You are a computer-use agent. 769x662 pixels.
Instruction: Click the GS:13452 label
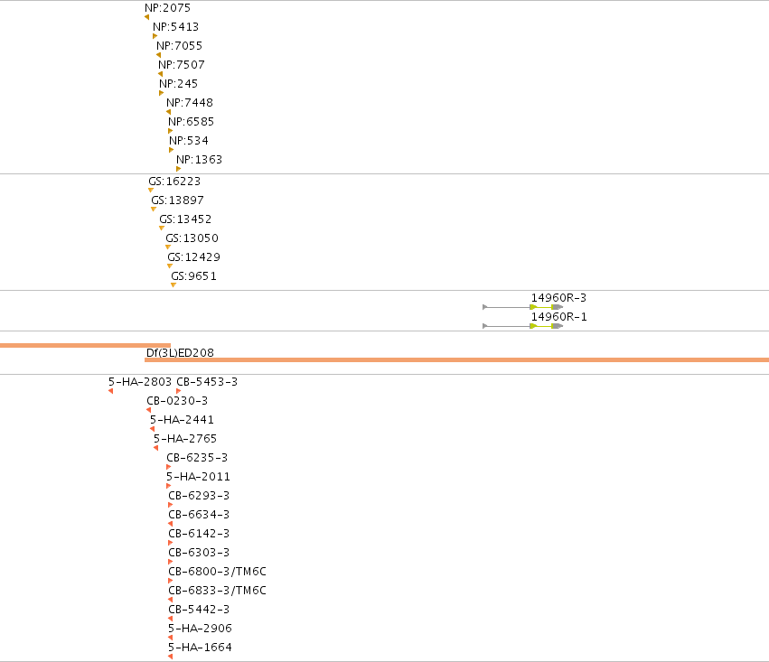185,219
